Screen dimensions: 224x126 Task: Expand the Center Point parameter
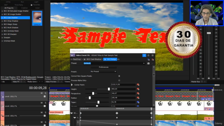72,85
